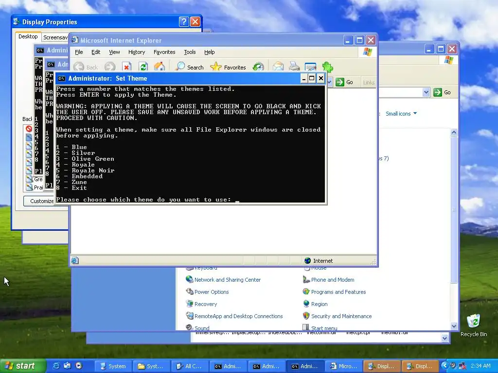Open the File menu in Internet Explorer
The image size is (498, 373).
tap(79, 52)
